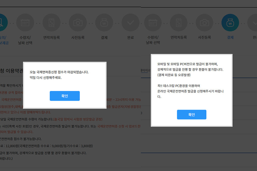Click the partially visible blue first-step icon
Viewport: 257px width, 171px height.
pyautogui.click(x=4, y=23)
